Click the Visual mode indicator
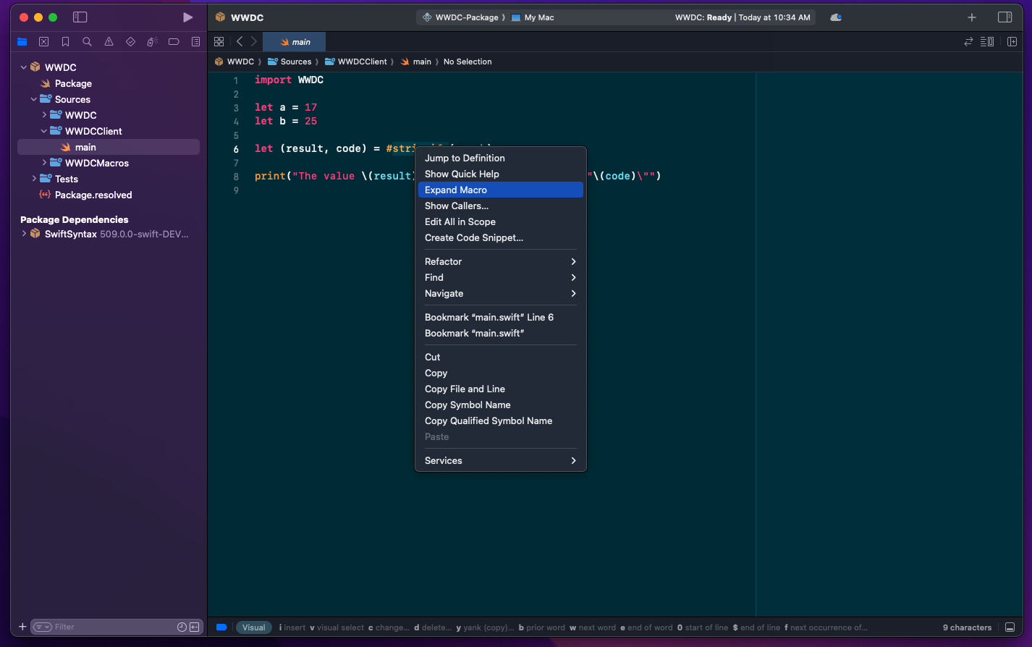This screenshot has height=647, width=1032. tap(254, 627)
